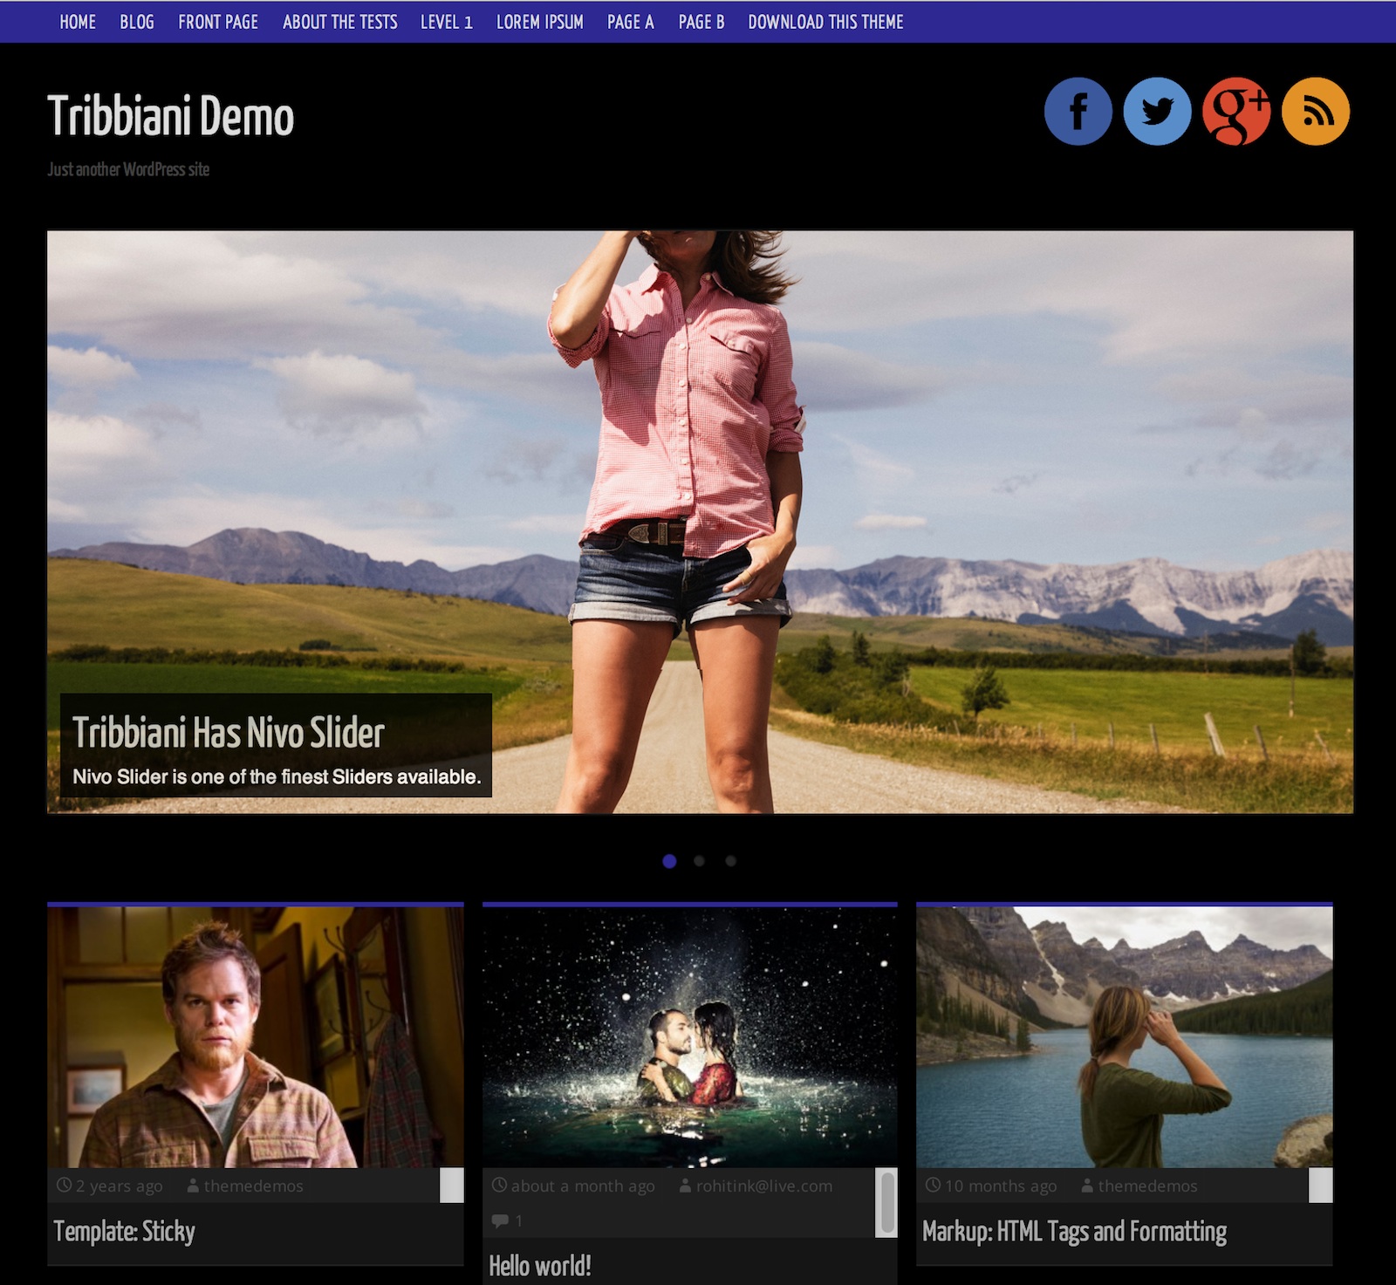1396x1285 pixels.
Task: Click clock icon beside '10 months ago'
Action: [x=933, y=1186]
